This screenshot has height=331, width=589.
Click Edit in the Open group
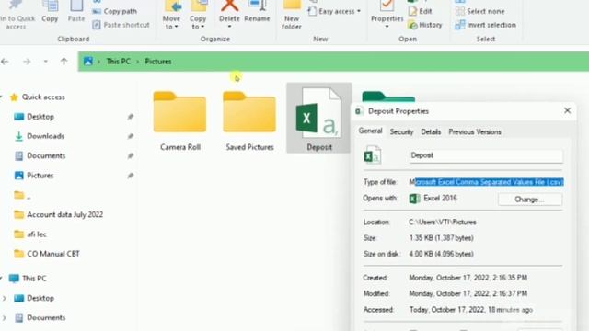[x=421, y=11]
